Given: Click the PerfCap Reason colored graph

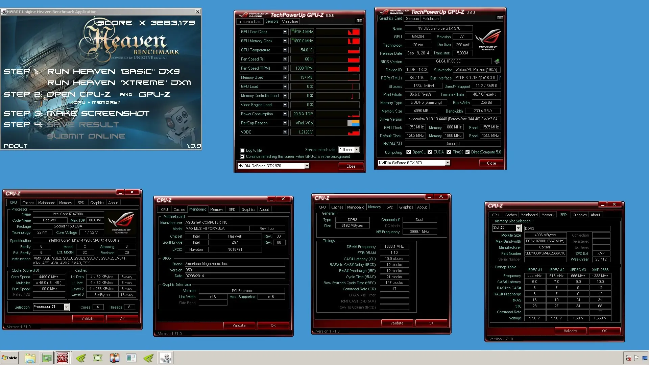Looking at the screenshot, I should pyautogui.click(x=337, y=123).
